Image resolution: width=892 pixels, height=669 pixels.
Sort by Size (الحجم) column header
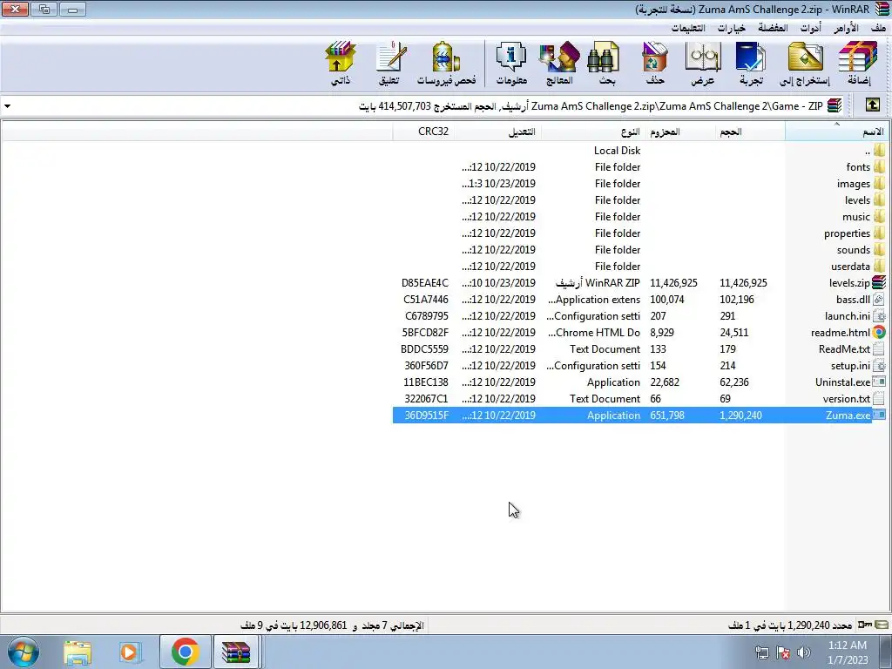click(750, 132)
